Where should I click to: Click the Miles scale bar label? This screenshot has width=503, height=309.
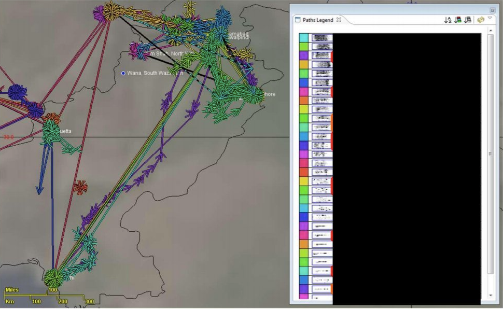(x=12, y=290)
